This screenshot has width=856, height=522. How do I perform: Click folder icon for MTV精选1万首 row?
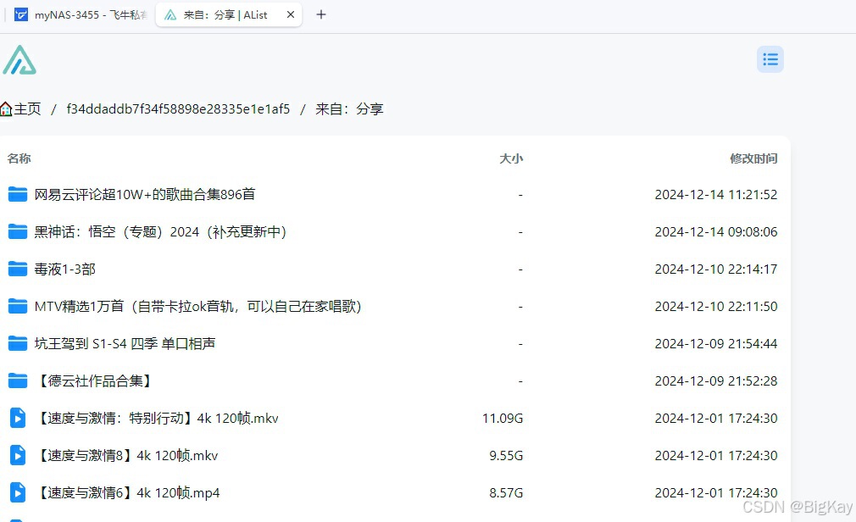18,306
